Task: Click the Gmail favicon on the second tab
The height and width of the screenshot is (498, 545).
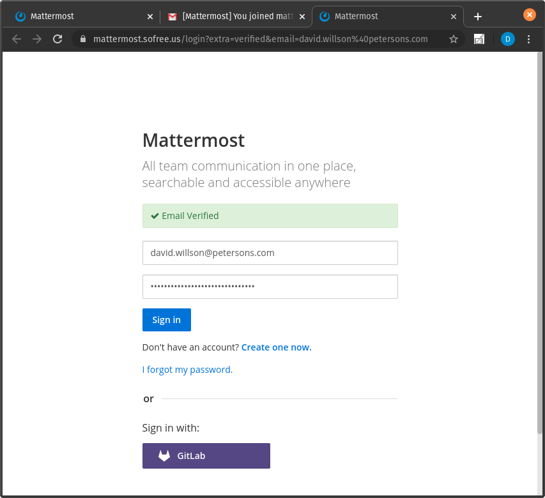Action: pos(173,17)
